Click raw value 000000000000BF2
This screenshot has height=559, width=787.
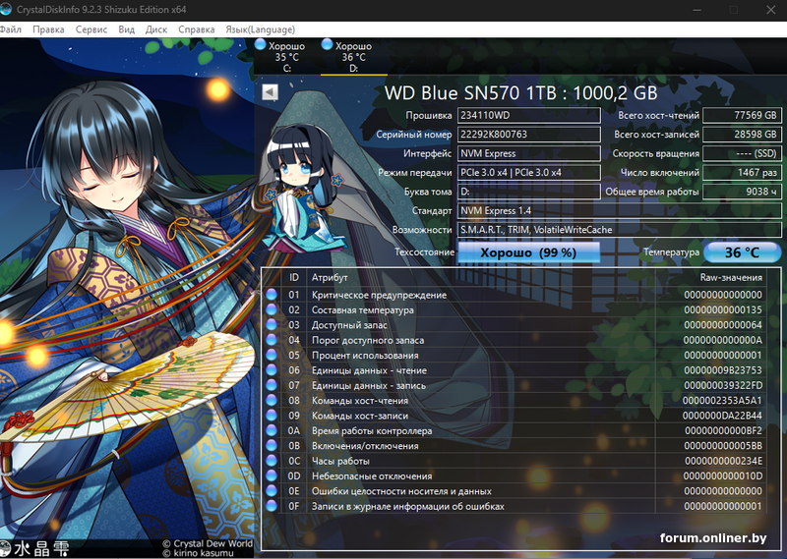[x=723, y=430]
